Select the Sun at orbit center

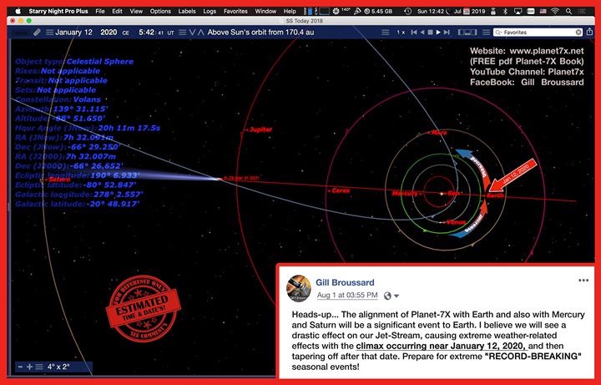442,194
